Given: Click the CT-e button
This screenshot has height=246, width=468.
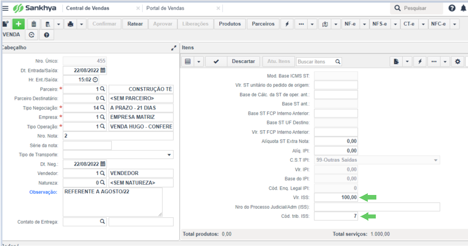Looking at the screenshot, I should (409, 24).
